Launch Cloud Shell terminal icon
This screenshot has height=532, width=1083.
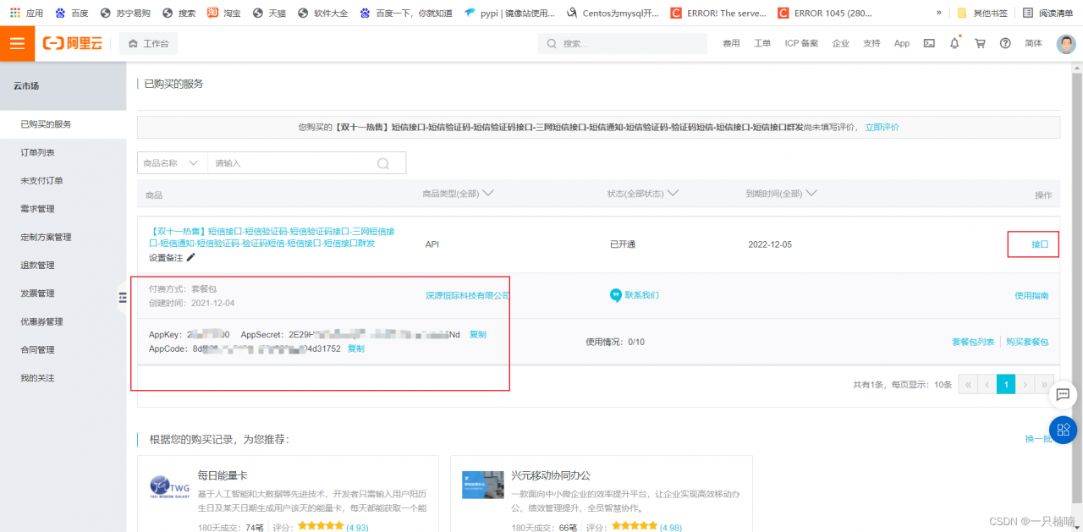[929, 43]
